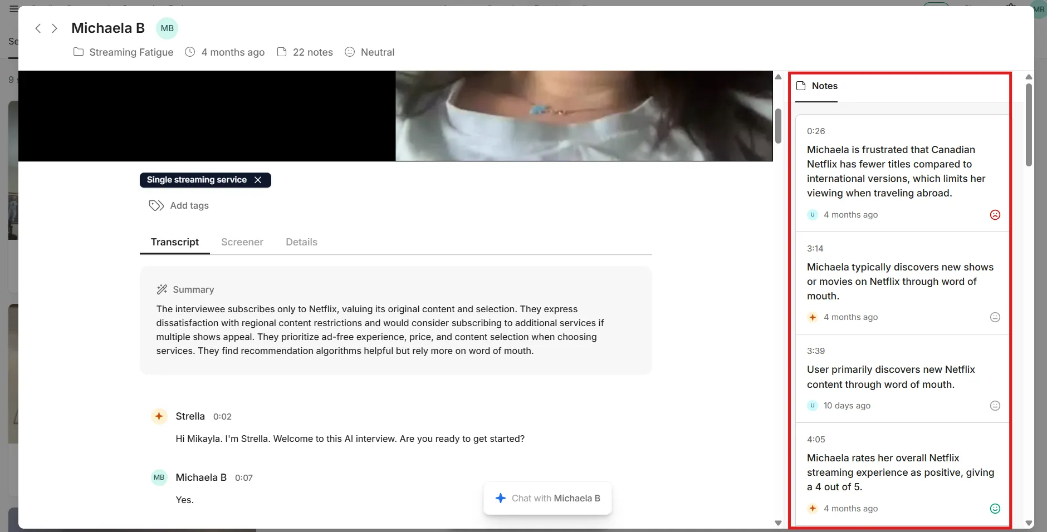This screenshot has height=532, width=1047.
Task: Click the MB avatar in transcript row
Action: point(159,477)
